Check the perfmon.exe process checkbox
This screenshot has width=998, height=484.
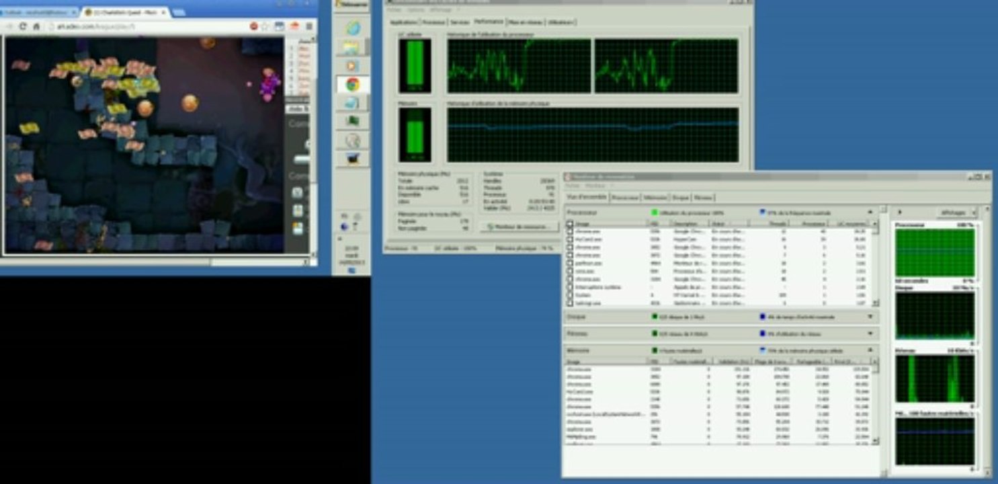[570, 263]
